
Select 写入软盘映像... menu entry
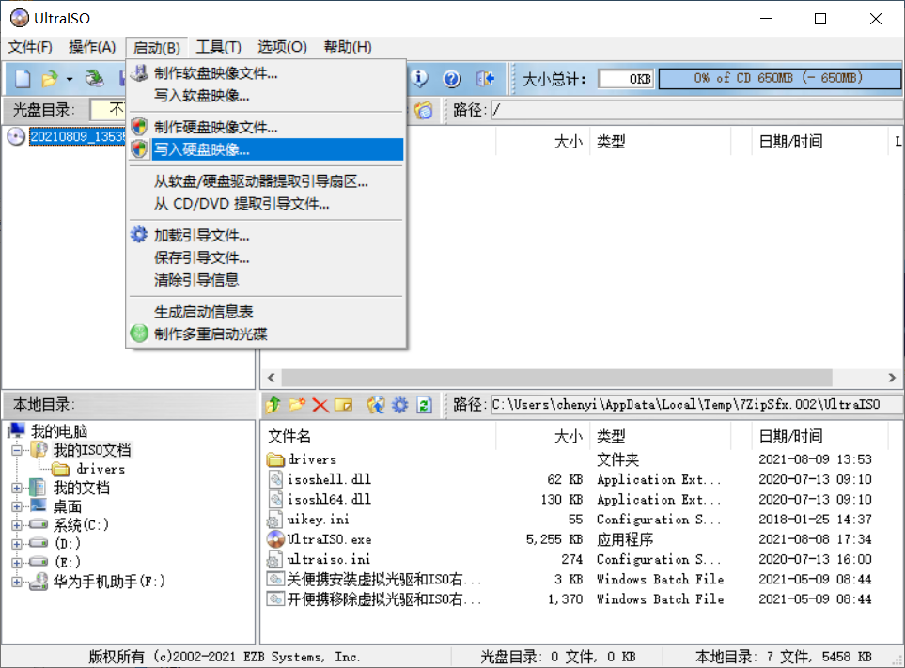click(266, 95)
